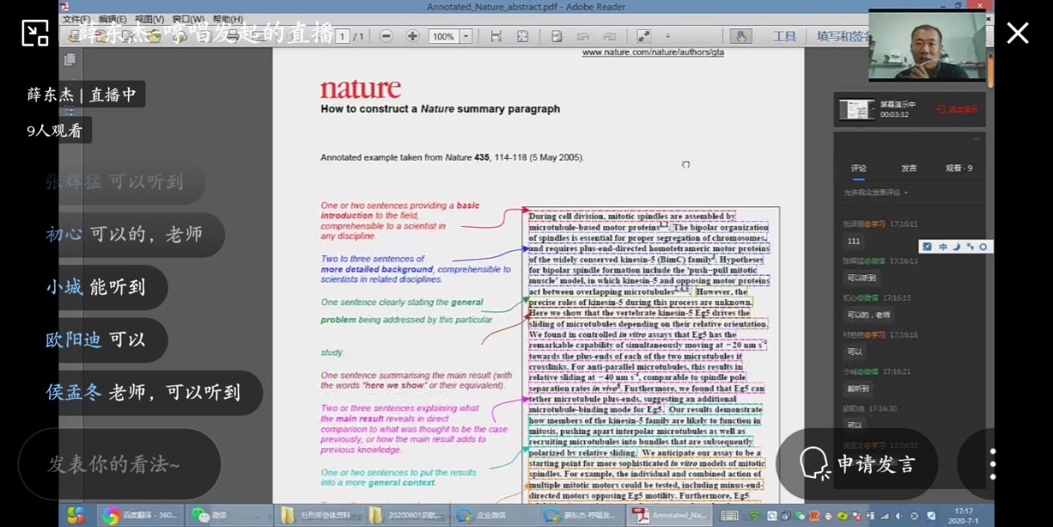Open the three-dot more options button
The image size is (1053, 527).
coord(992,464)
